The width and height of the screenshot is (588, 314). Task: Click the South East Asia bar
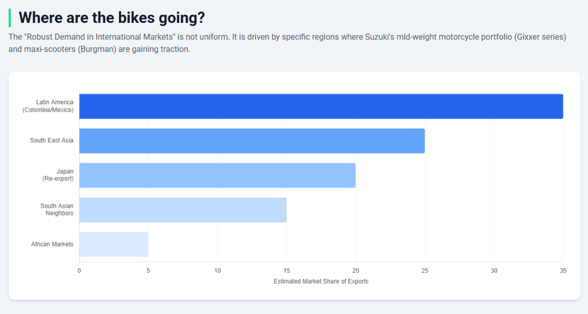(x=252, y=140)
